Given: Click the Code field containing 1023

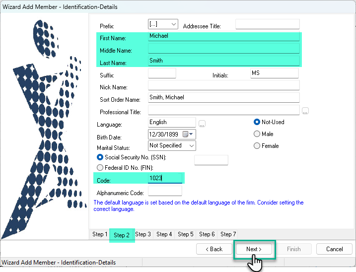Looking at the screenshot, I should [x=165, y=178].
